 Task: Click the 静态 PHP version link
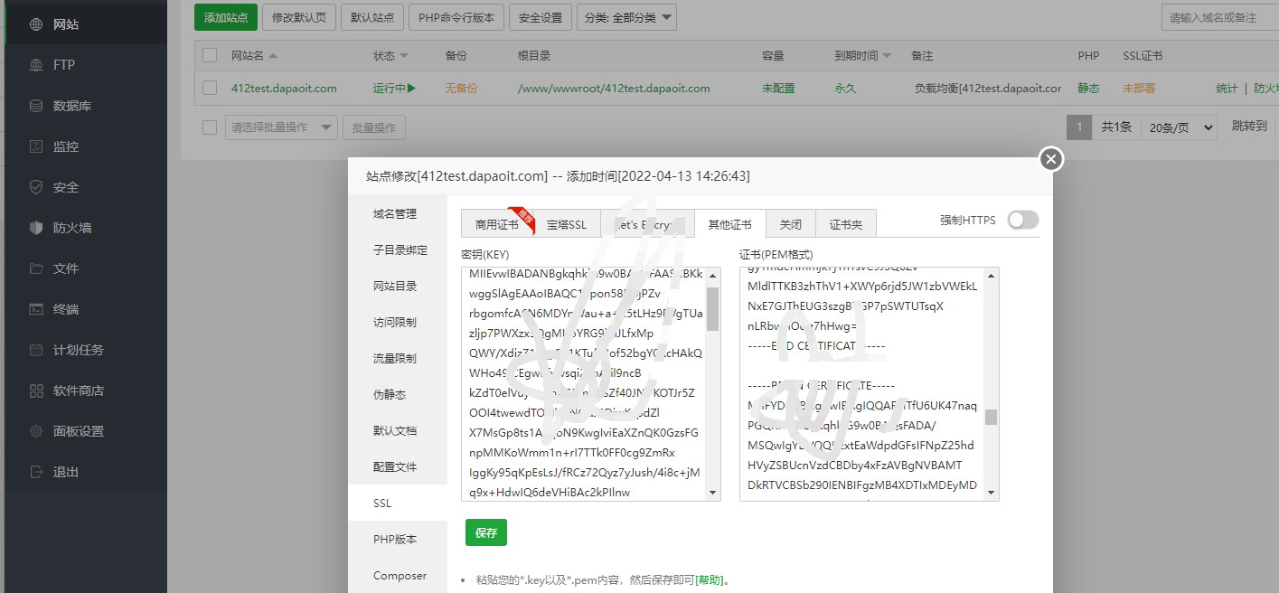pyautogui.click(x=1088, y=89)
